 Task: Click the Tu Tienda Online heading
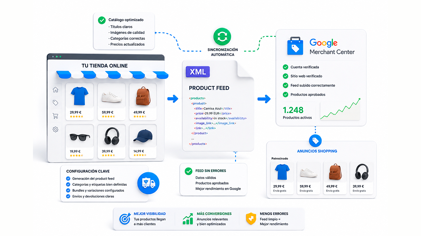[105, 66]
